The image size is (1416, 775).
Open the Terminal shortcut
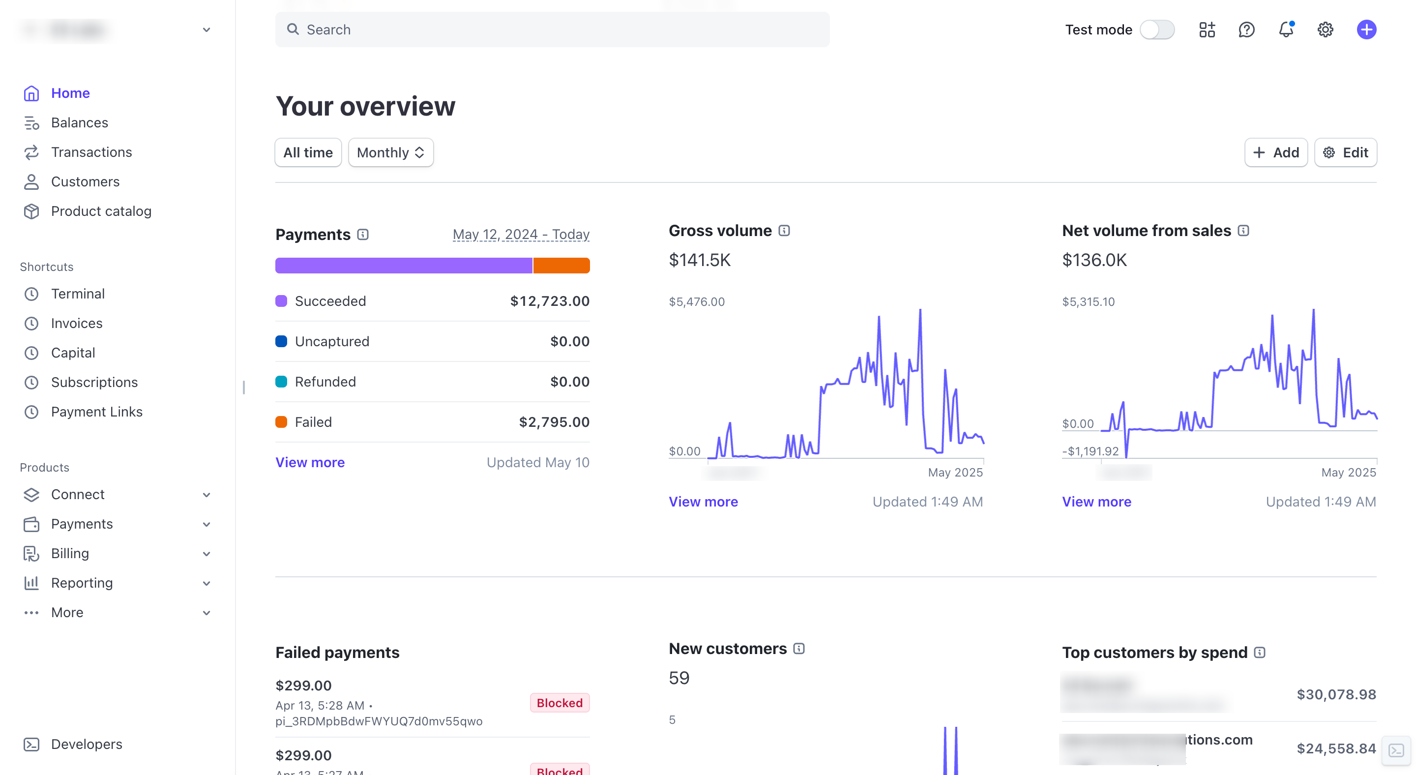(78, 294)
